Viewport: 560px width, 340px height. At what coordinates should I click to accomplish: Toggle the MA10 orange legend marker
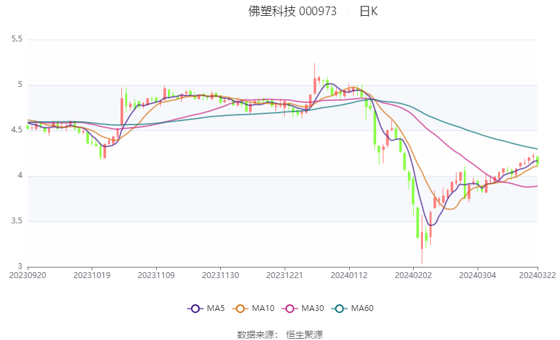pyautogui.click(x=240, y=308)
